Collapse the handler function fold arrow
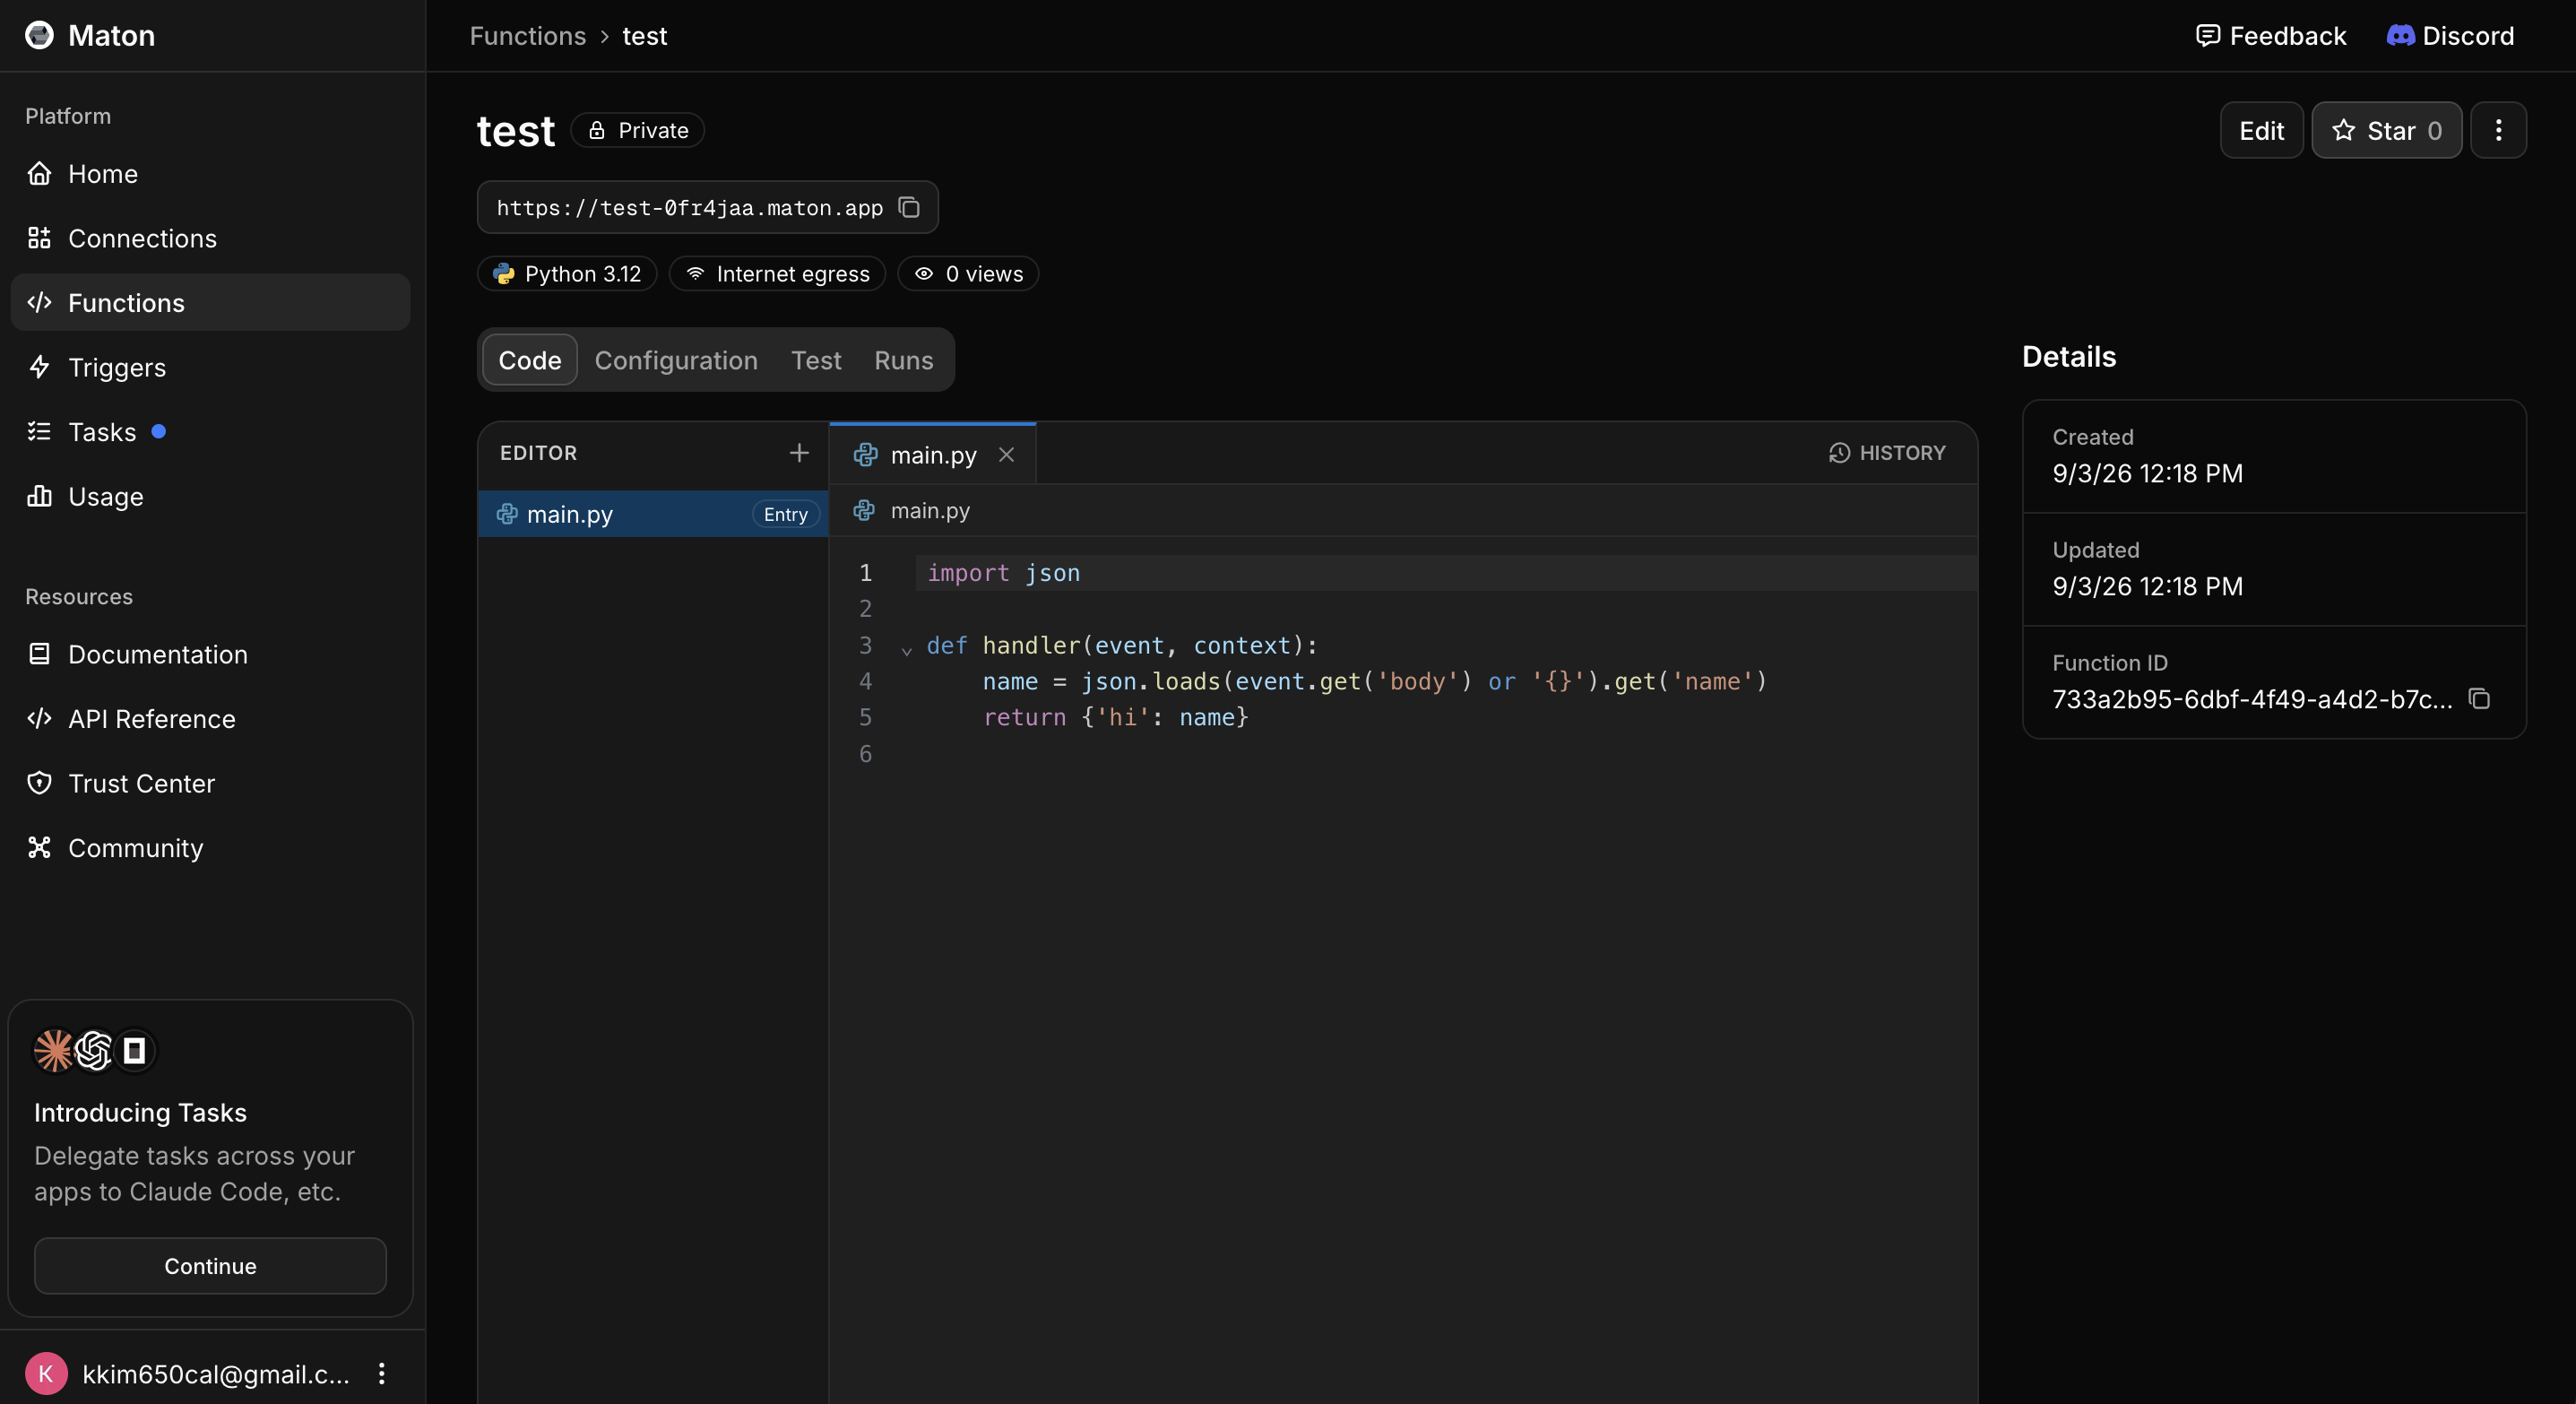This screenshot has height=1404, width=2576. coord(907,650)
